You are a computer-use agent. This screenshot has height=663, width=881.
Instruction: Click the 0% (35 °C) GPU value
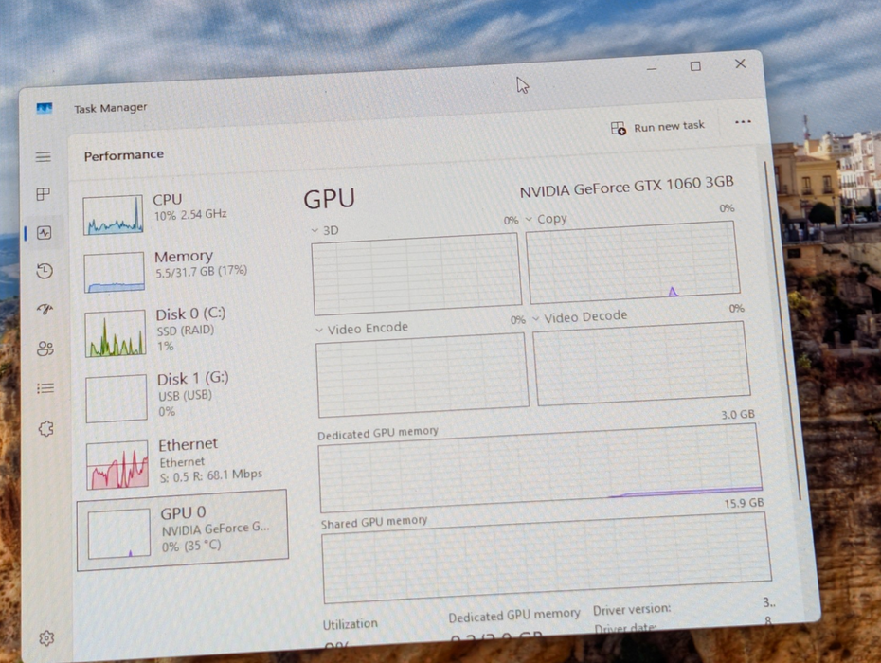click(x=191, y=546)
